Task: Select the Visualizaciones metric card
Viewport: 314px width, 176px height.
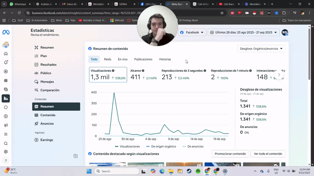Action: tap(108, 75)
